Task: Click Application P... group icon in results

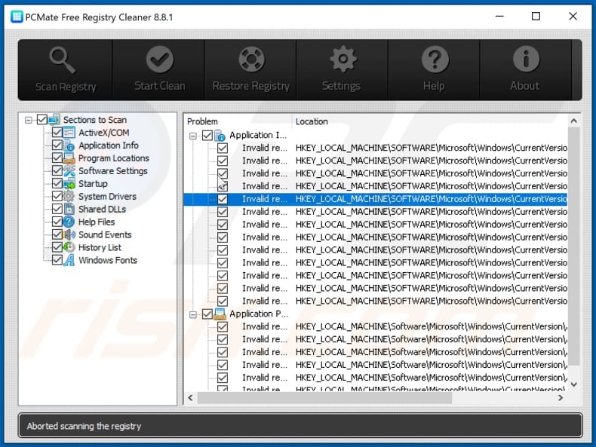Action: pos(220,314)
